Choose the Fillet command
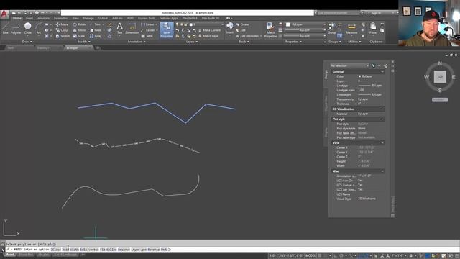This screenshot has height=259, width=460. tap(96, 30)
